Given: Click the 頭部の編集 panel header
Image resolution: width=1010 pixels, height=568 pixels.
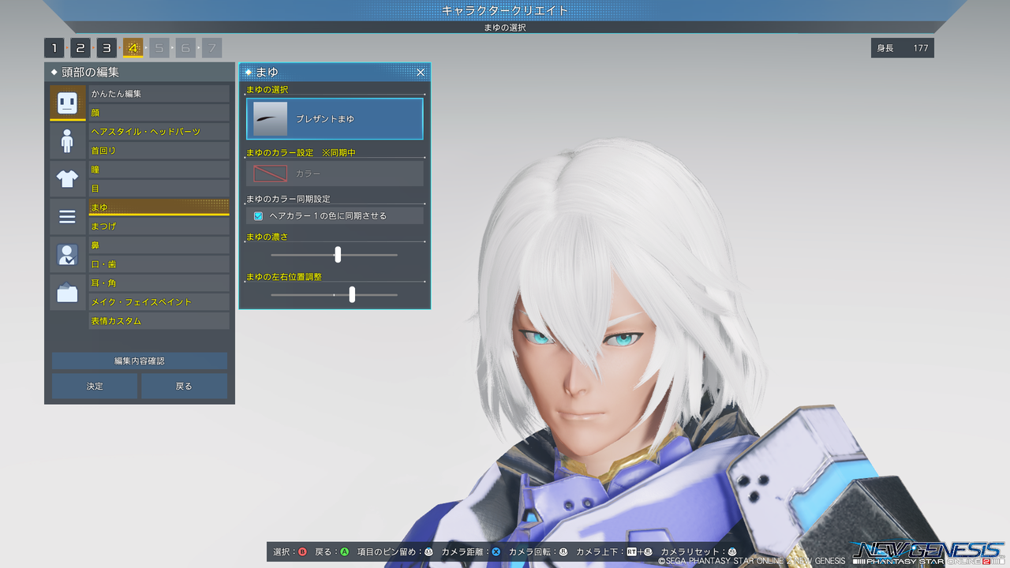Looking at the screenshot, I should pyautogui.click(x=140, y=73).
